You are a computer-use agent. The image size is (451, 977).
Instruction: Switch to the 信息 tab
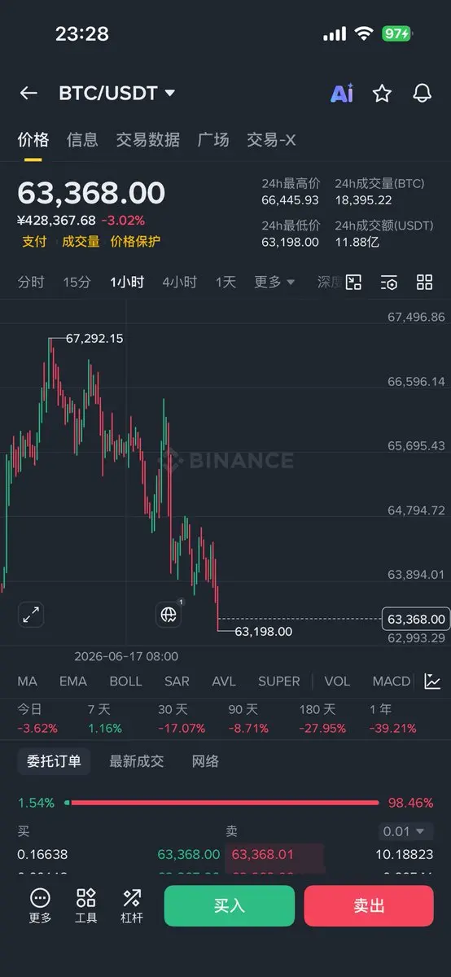82,140
